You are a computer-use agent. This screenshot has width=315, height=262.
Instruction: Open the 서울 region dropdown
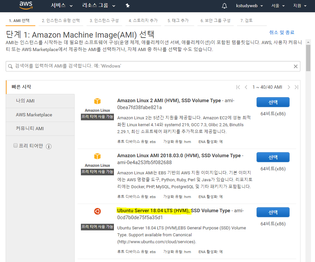(278, 6)
